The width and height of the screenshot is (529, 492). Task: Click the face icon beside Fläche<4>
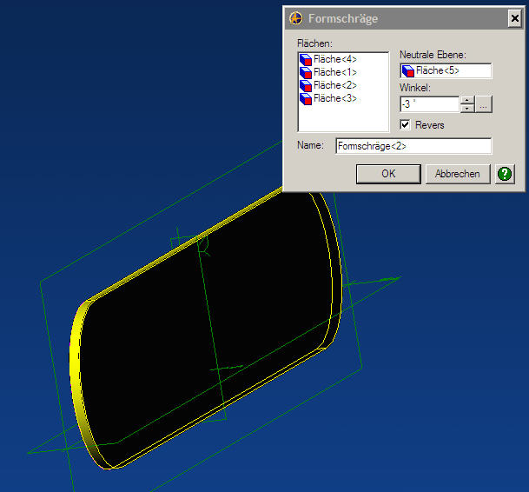click(306, 59)
